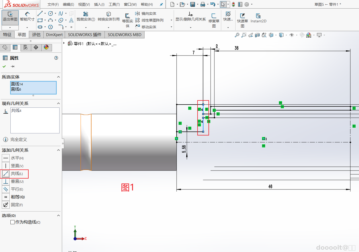The image size is (359, 252).
Task: Toggle the rebuild traffic light icon
Action: [233, 4]
